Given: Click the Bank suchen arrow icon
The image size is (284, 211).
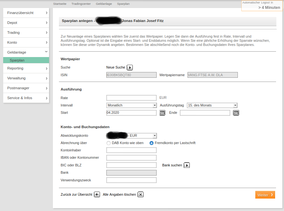Looking at the screenshot, I should (x=187, y=165).
